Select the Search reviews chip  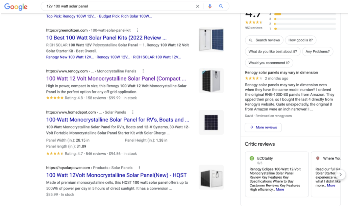pos(264,40)
